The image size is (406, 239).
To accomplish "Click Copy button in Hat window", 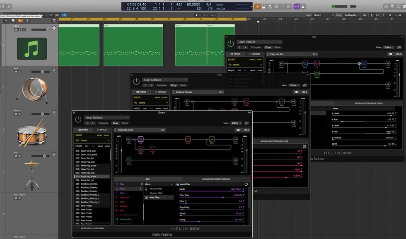I will pos(268,47).
